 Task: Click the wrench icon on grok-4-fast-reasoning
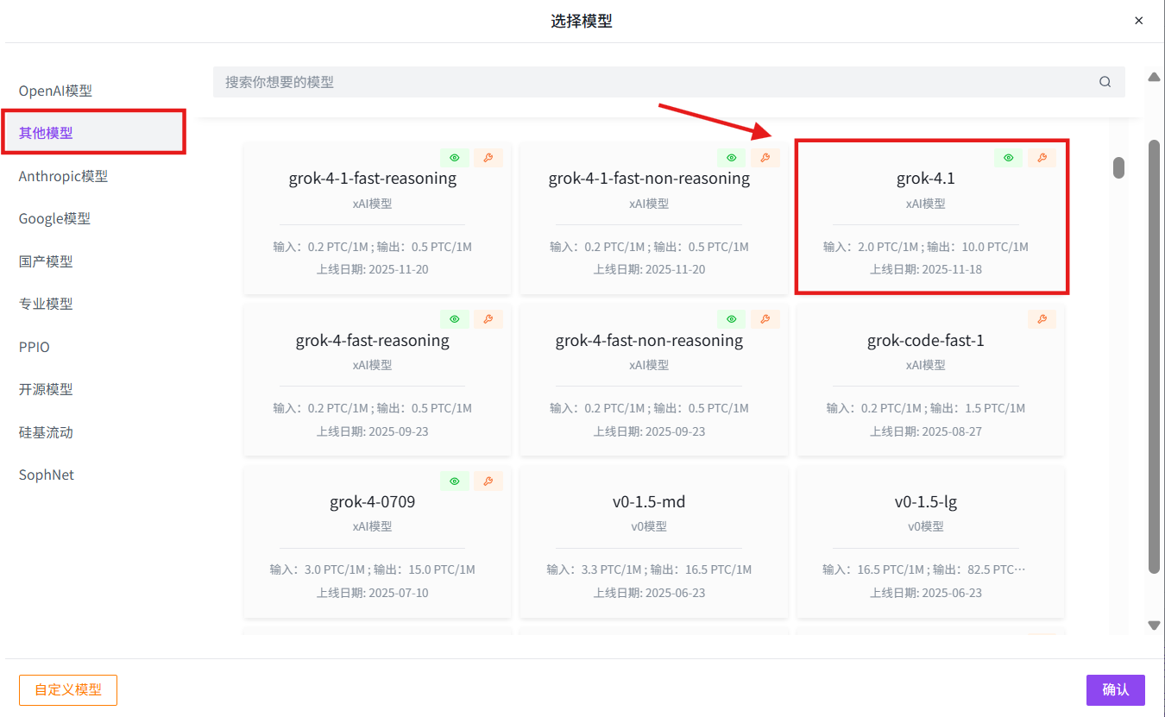[489, 319]
